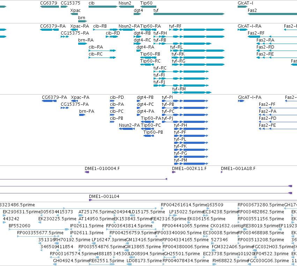Screen dimensions: 297x266
Task: Select transcript cib-RB
Action: pyautogui.click(x=105, y=30)
